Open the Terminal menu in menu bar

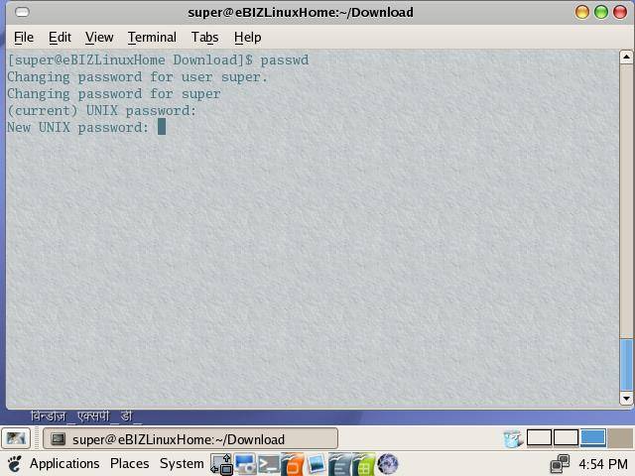[x=152, y=37]
